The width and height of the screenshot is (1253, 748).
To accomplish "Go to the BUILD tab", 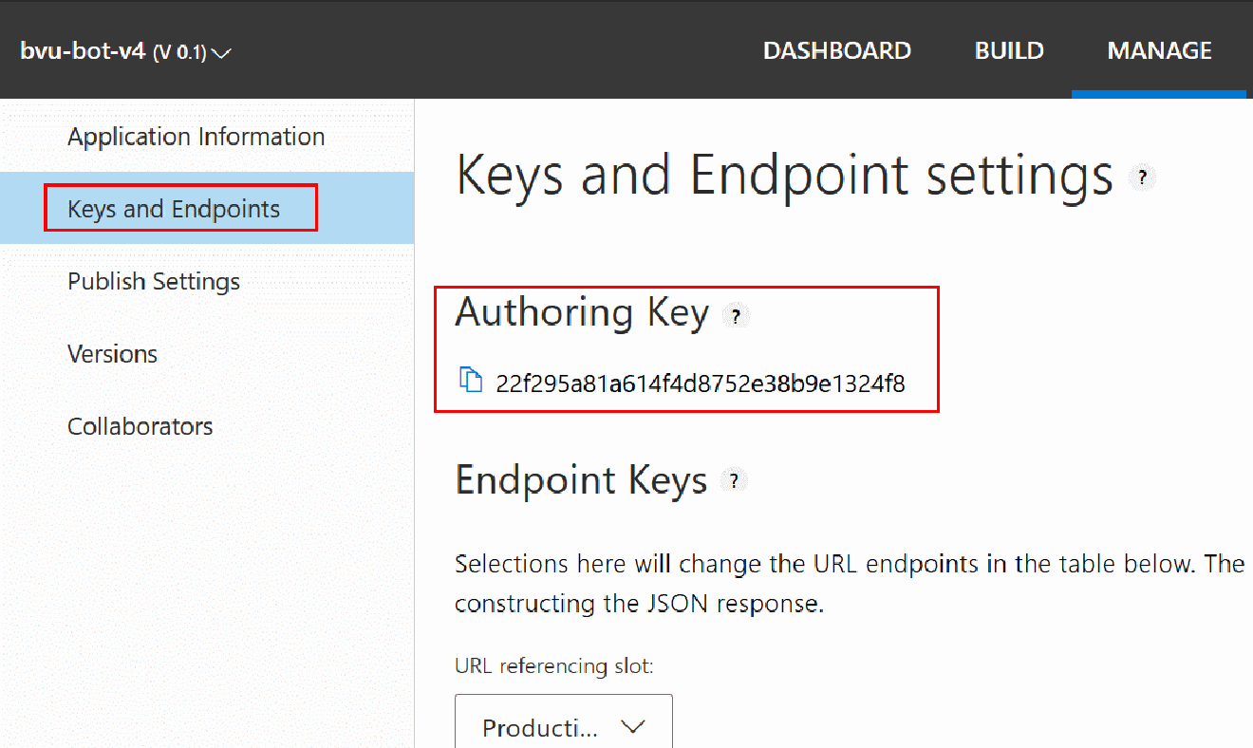I will click(x=1009, y=50).
